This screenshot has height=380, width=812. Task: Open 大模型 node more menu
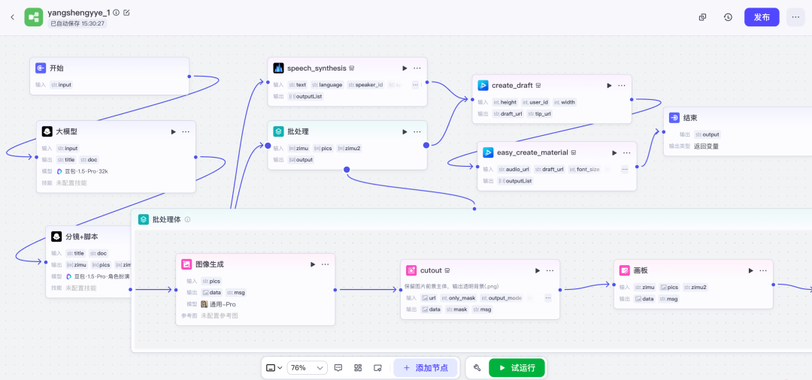coord(186,132)
